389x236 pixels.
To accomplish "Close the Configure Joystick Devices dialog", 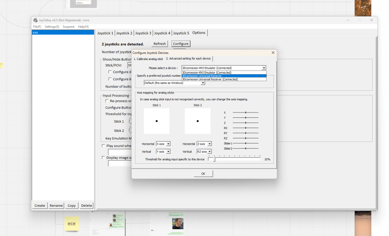I will pyautogui.click(x=273, y=52).
